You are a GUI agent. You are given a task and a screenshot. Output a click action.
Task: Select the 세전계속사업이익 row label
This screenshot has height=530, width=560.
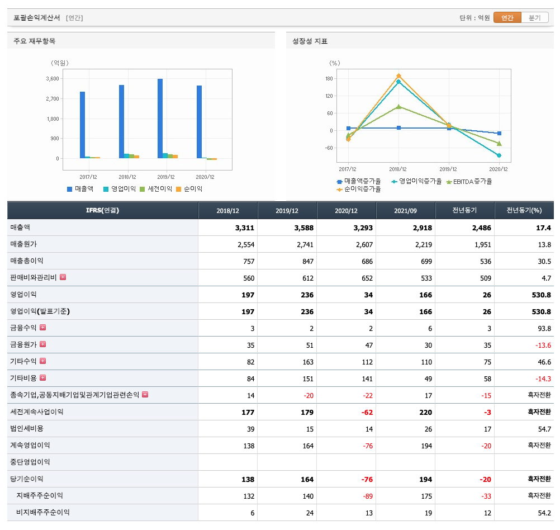37,411
